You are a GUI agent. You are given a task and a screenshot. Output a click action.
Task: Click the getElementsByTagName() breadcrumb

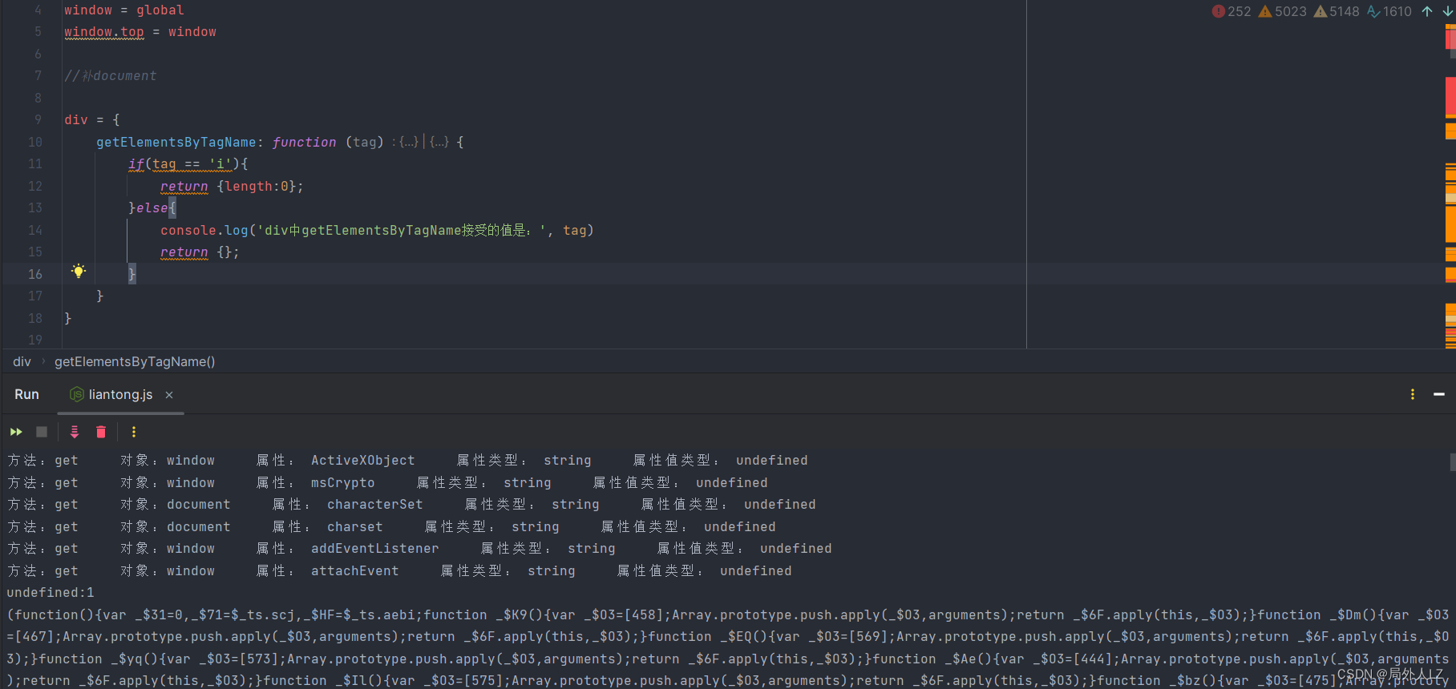(x=135, y=361)
